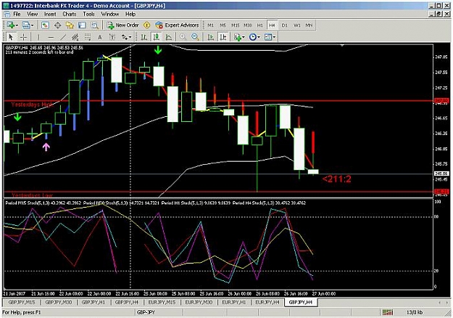
Task: Draw a horizontal line tool
Action: point(51,37)
